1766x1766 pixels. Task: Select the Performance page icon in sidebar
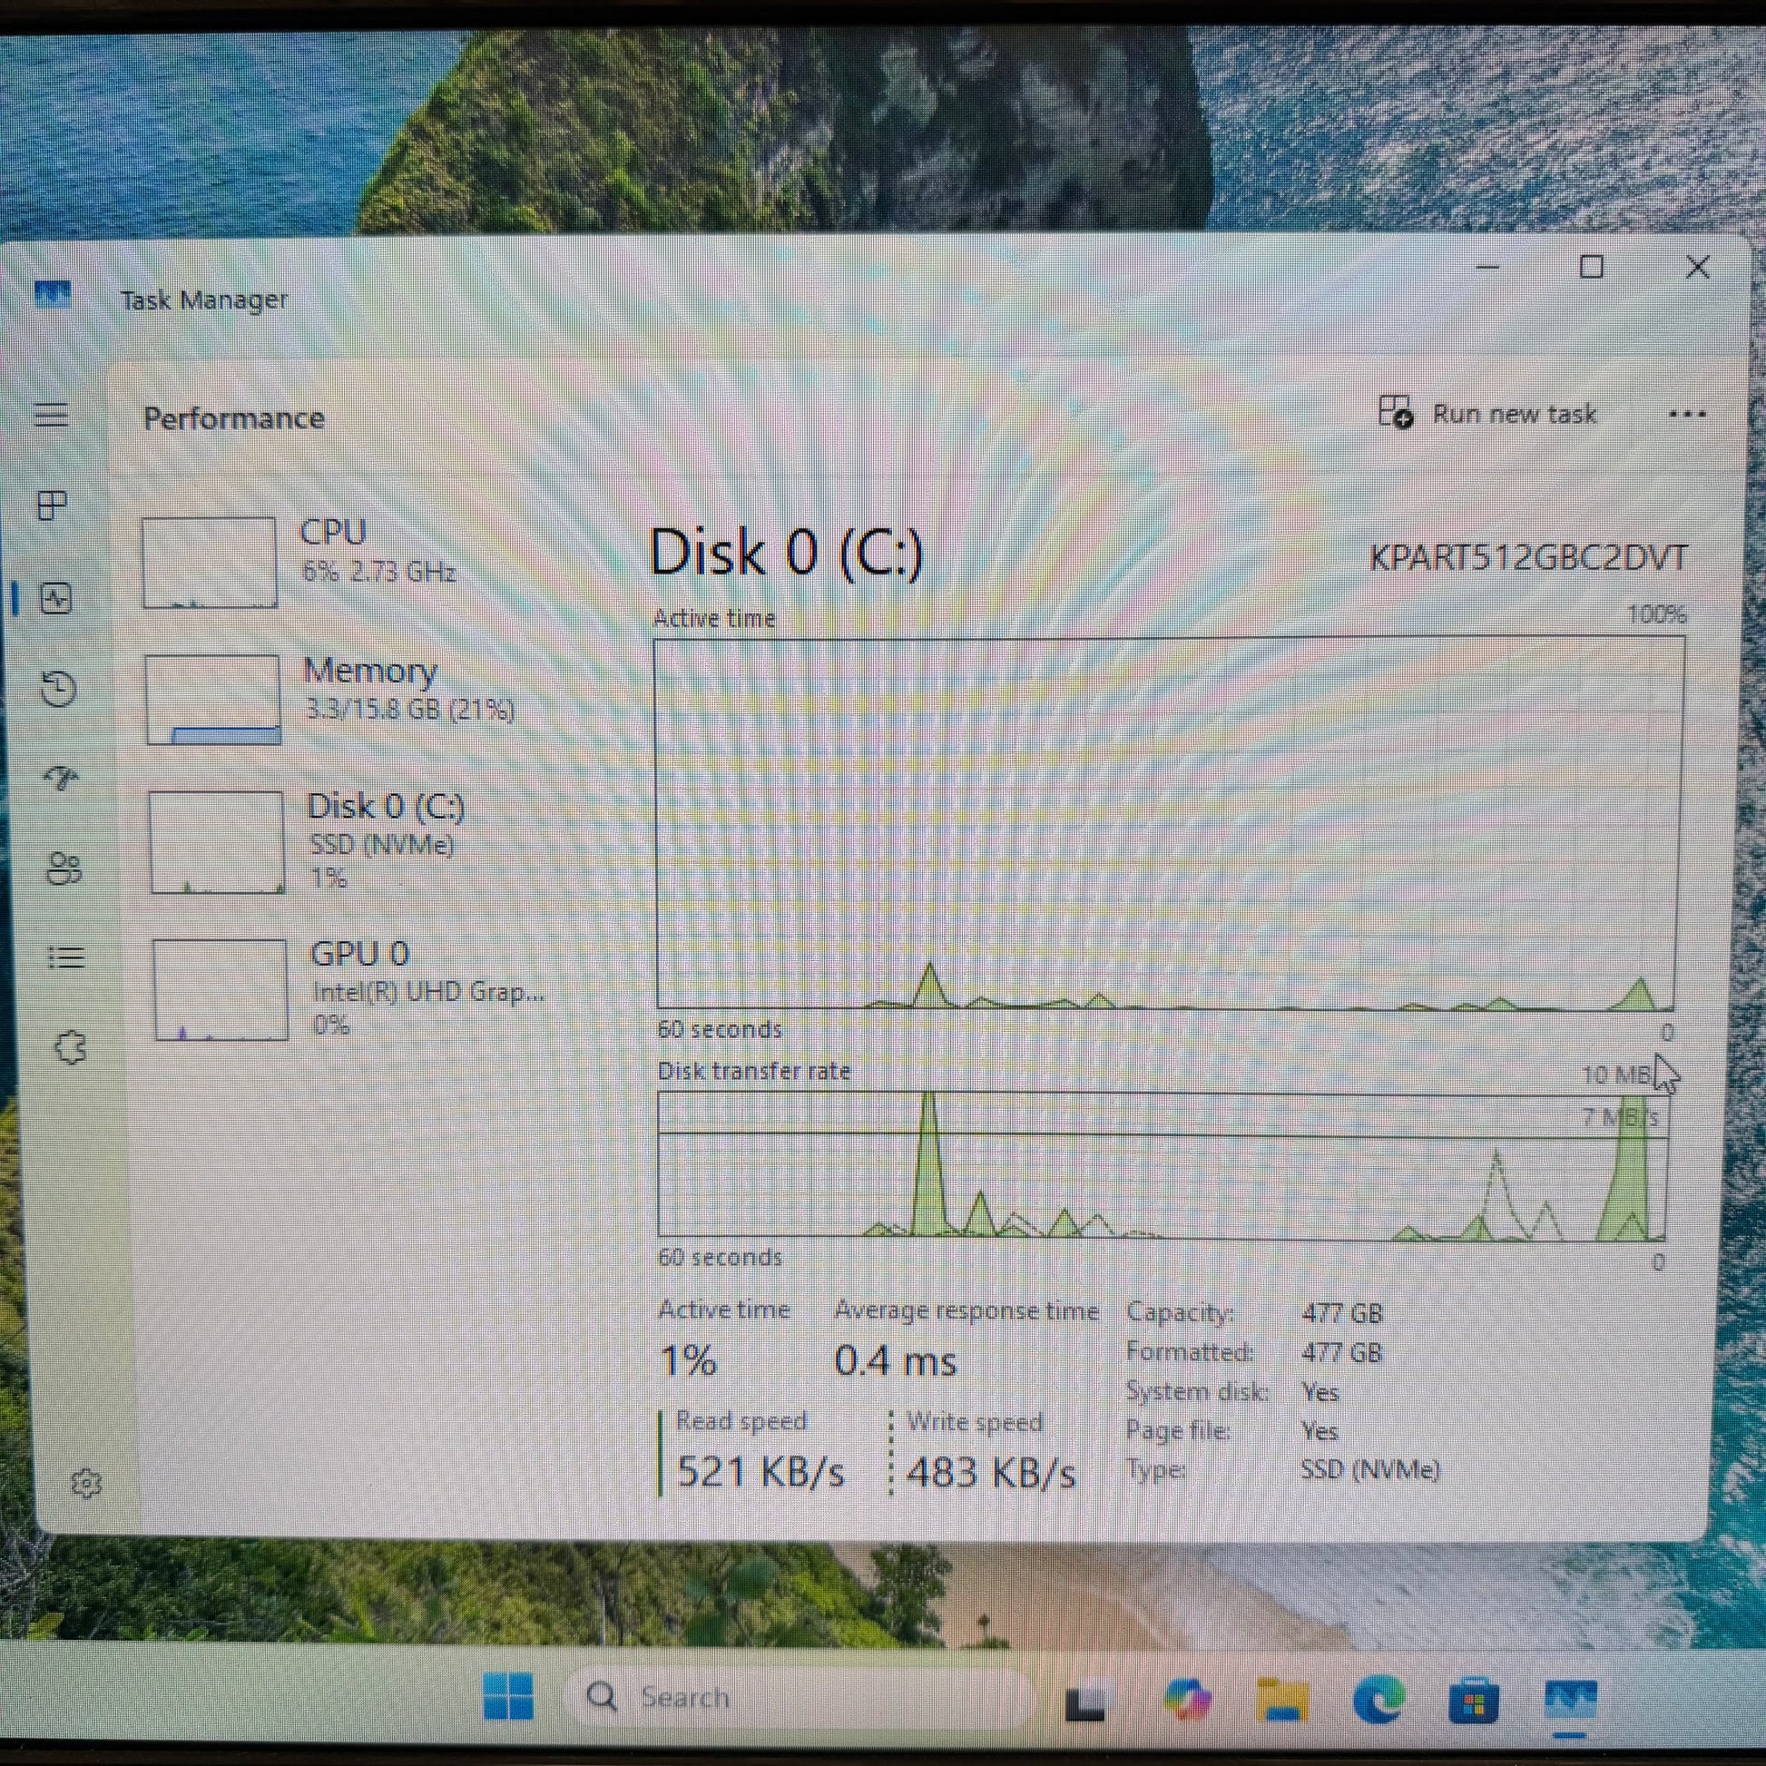(x=55, y=599)
